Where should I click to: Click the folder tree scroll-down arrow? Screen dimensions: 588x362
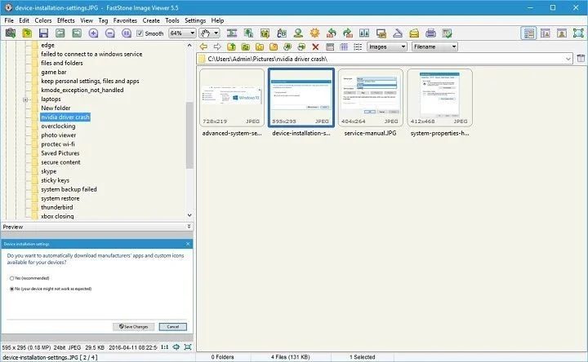(x=189, y=215)
